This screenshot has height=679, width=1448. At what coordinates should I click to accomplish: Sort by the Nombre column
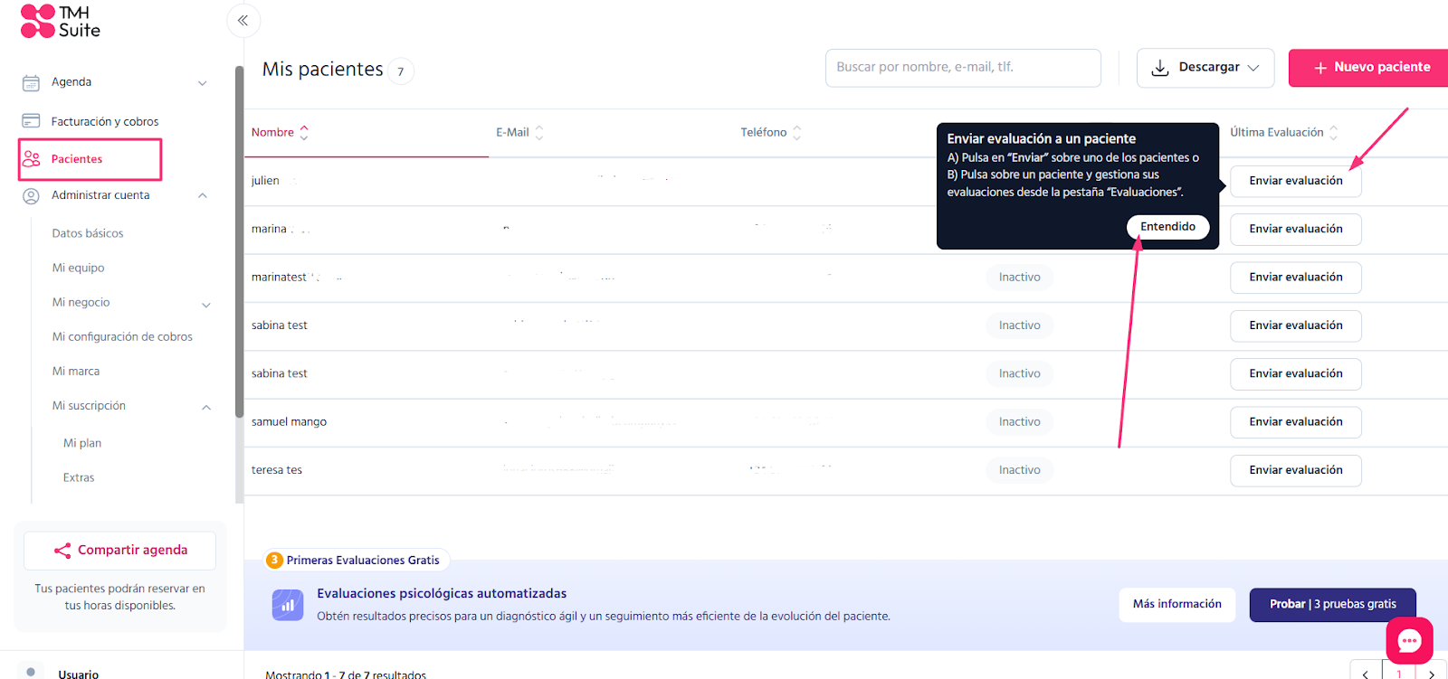coord(280,133)
